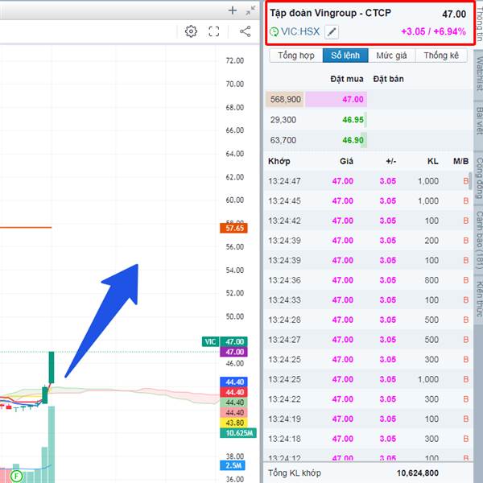Click the yellow 43.80 indicator label
483x483 pixels.
[233, 423]
